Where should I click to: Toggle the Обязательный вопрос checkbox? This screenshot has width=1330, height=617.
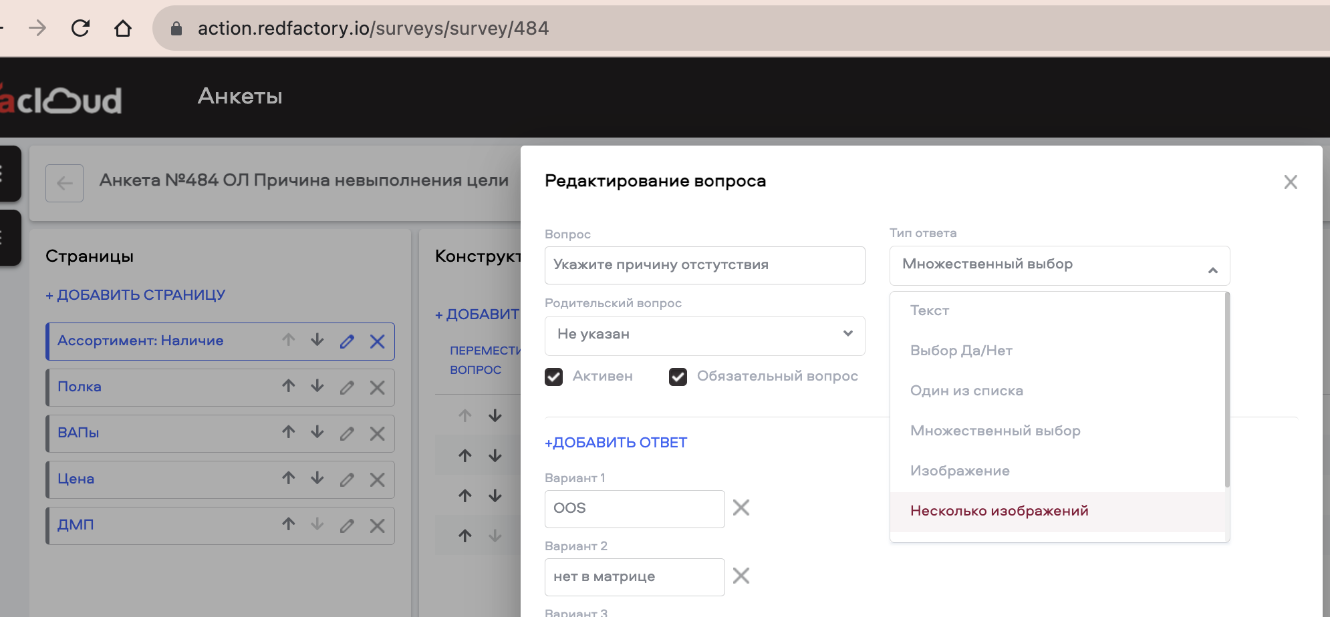click(x=678, y=377)
